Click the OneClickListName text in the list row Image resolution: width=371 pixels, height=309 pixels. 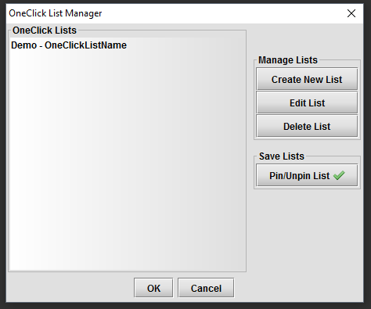[85, 45]
